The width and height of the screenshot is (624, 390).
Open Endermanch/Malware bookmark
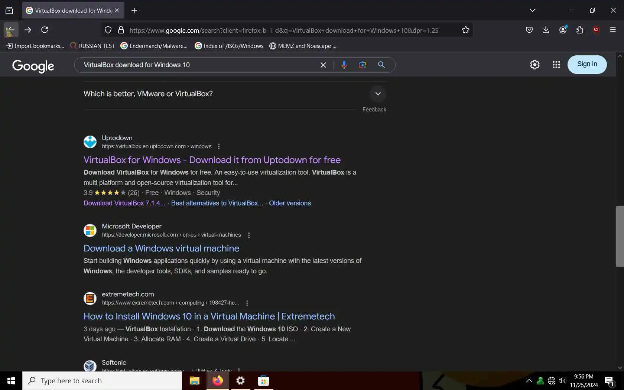(154, 46)
